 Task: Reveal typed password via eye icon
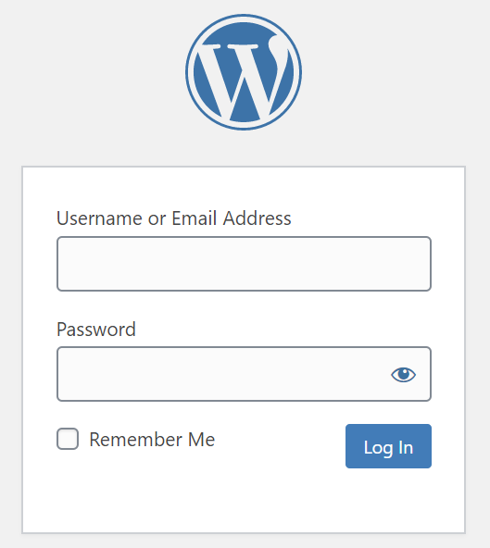[403, 375]
